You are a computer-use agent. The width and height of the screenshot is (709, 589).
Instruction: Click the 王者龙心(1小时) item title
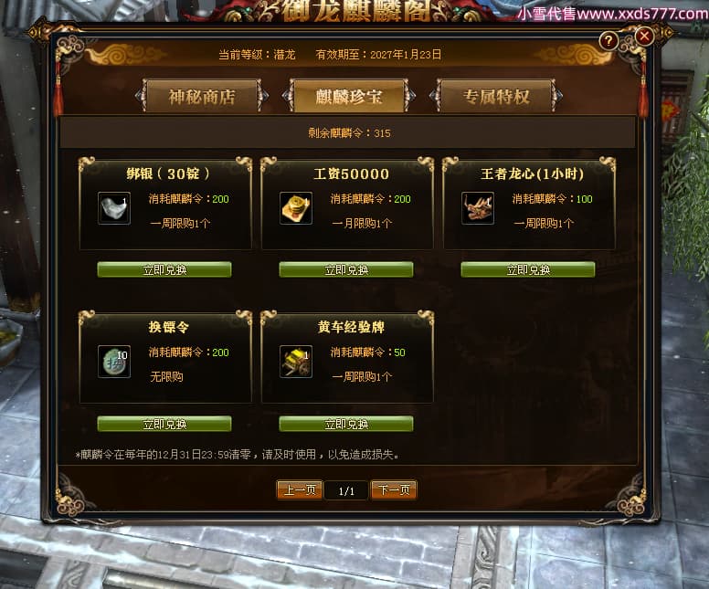532,174
